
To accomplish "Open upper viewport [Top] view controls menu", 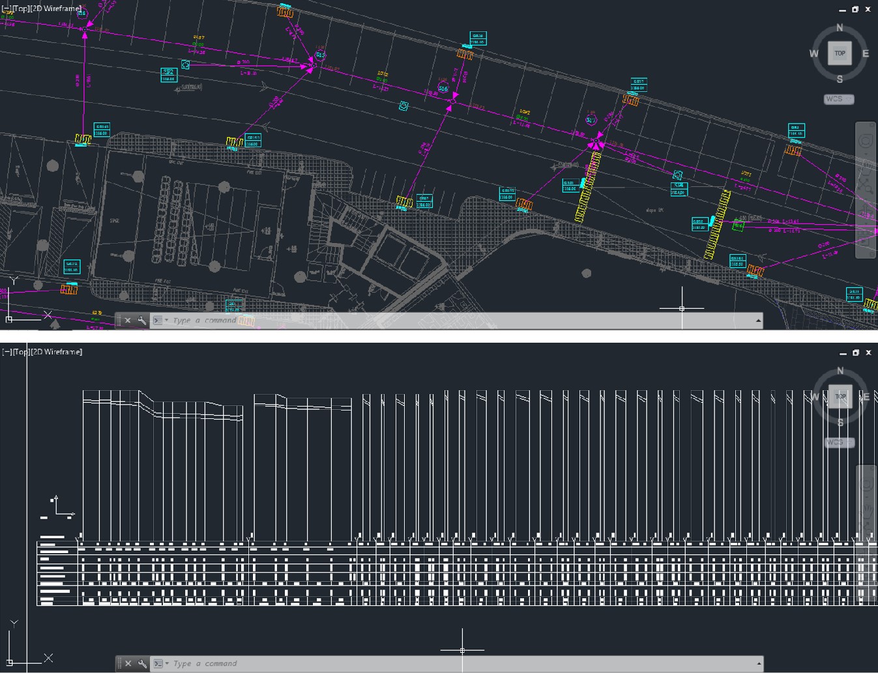I will [21, 8].
